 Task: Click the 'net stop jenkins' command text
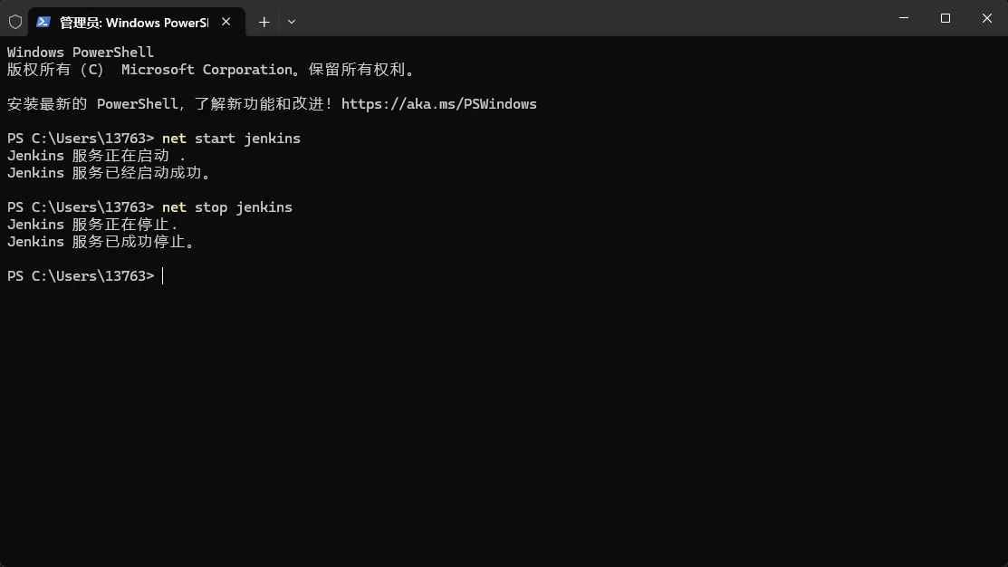tap(227, 207)
